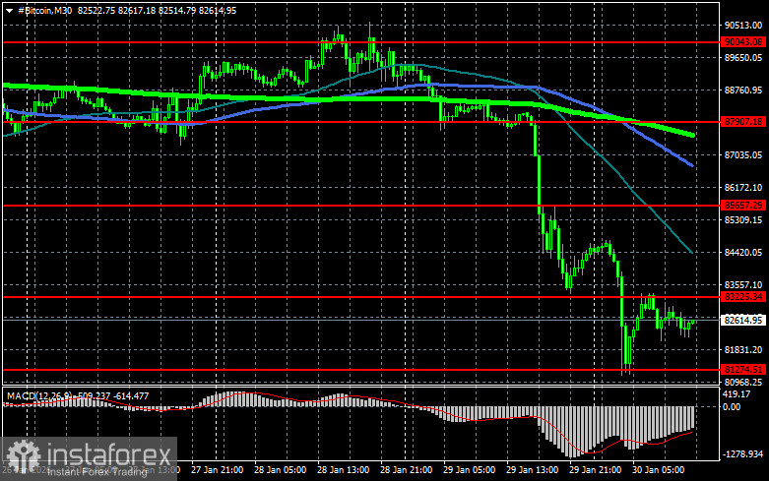Viewport: 769px width, 481px height.
Task: Click the 81274.51 red level label
Action: click(x=743, y=370)
